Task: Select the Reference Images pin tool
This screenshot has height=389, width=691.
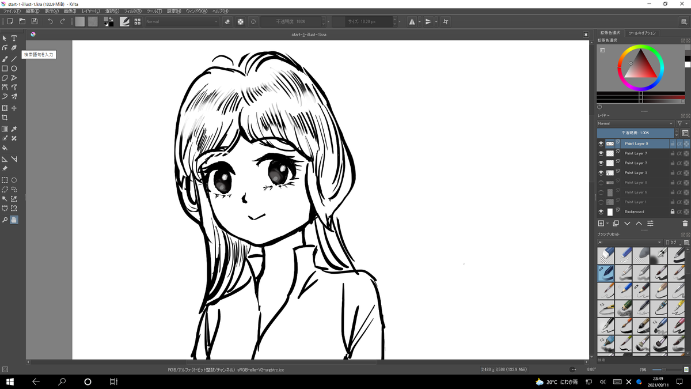Action: pyautogui.click(x=5, y=168)
